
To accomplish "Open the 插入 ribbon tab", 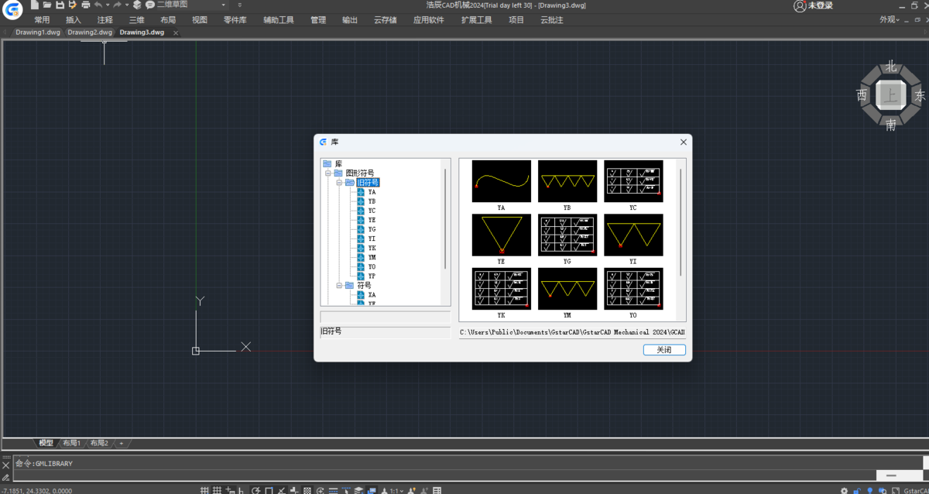I will pos(74,20).
